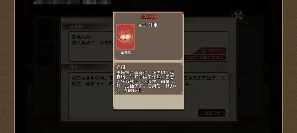Open 查看详情 for the collectible

[x=212, y=113]
